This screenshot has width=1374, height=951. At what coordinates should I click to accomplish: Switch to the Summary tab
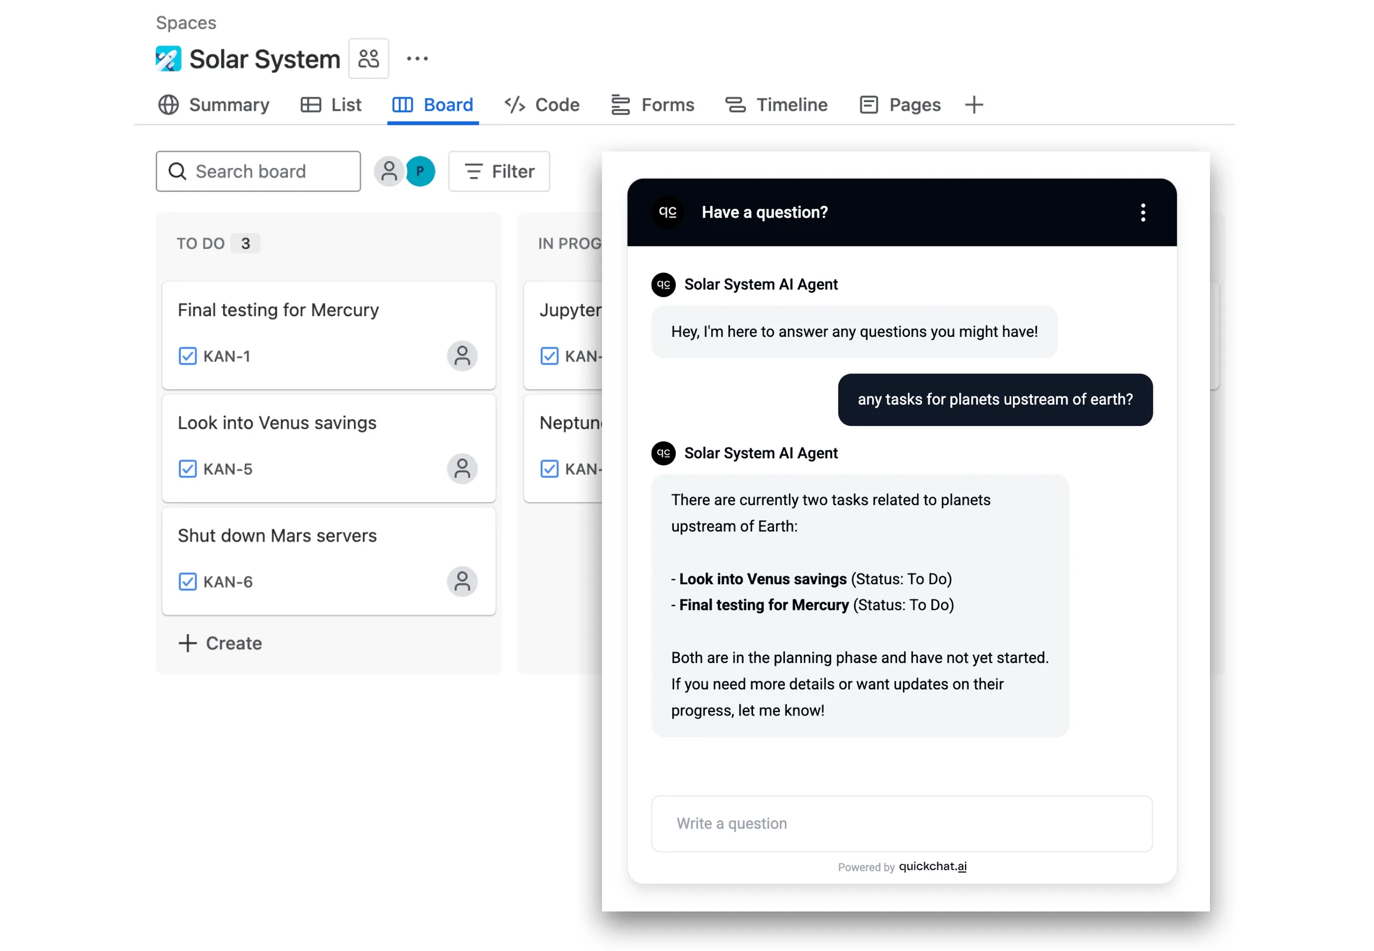(214, 105)
